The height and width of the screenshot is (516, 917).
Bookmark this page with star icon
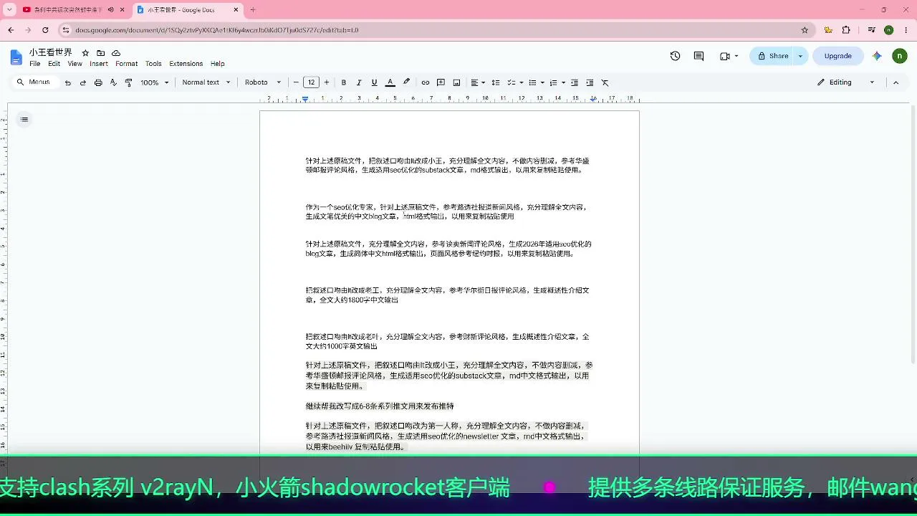tap(805, 30)
